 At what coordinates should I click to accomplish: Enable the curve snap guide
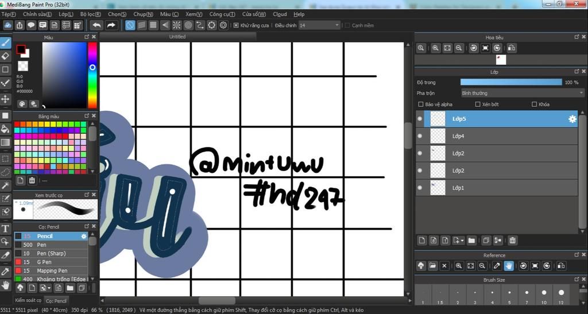pyautogui.click(x=200, y=25)
